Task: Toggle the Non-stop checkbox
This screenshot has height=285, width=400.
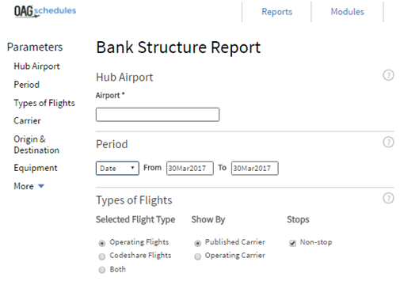Action: pyautogui.click(x=292, y=243)
